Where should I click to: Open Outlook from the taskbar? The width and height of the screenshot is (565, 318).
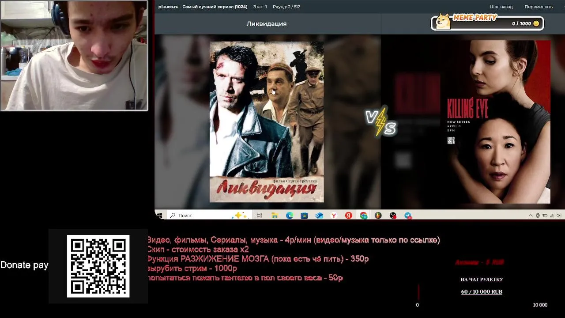pos(319,216)
